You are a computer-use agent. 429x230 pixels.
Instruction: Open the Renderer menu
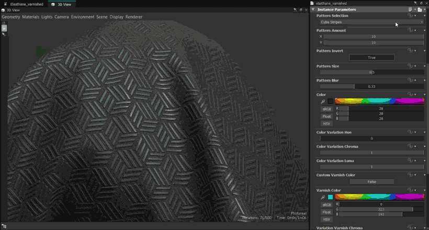coord(134,17)
